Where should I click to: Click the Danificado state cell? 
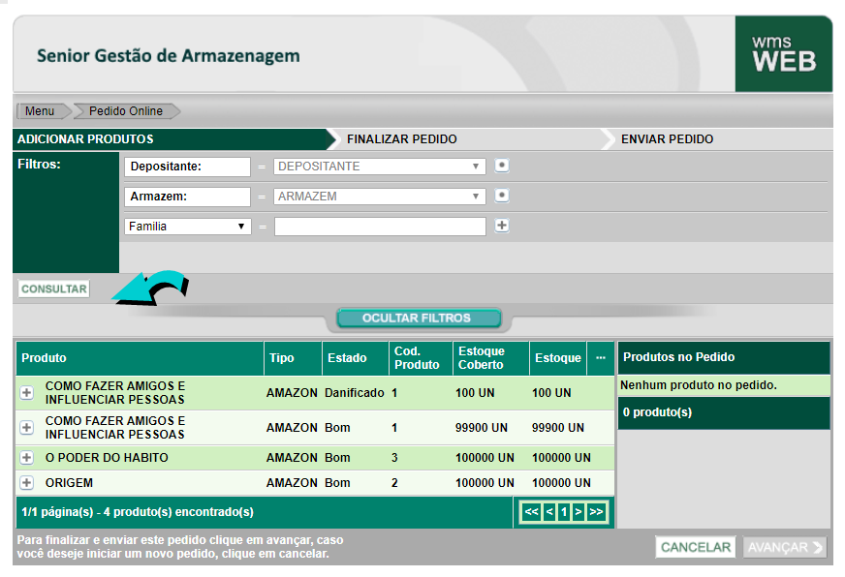click(x=354, y=393)
